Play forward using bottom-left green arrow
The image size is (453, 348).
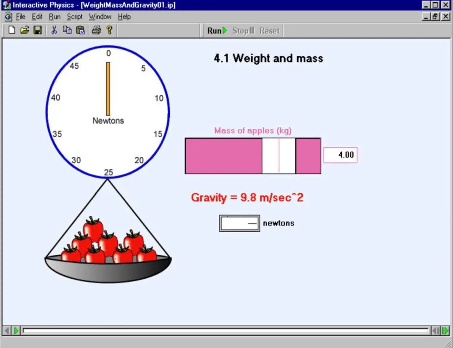[x=16, y=331]
